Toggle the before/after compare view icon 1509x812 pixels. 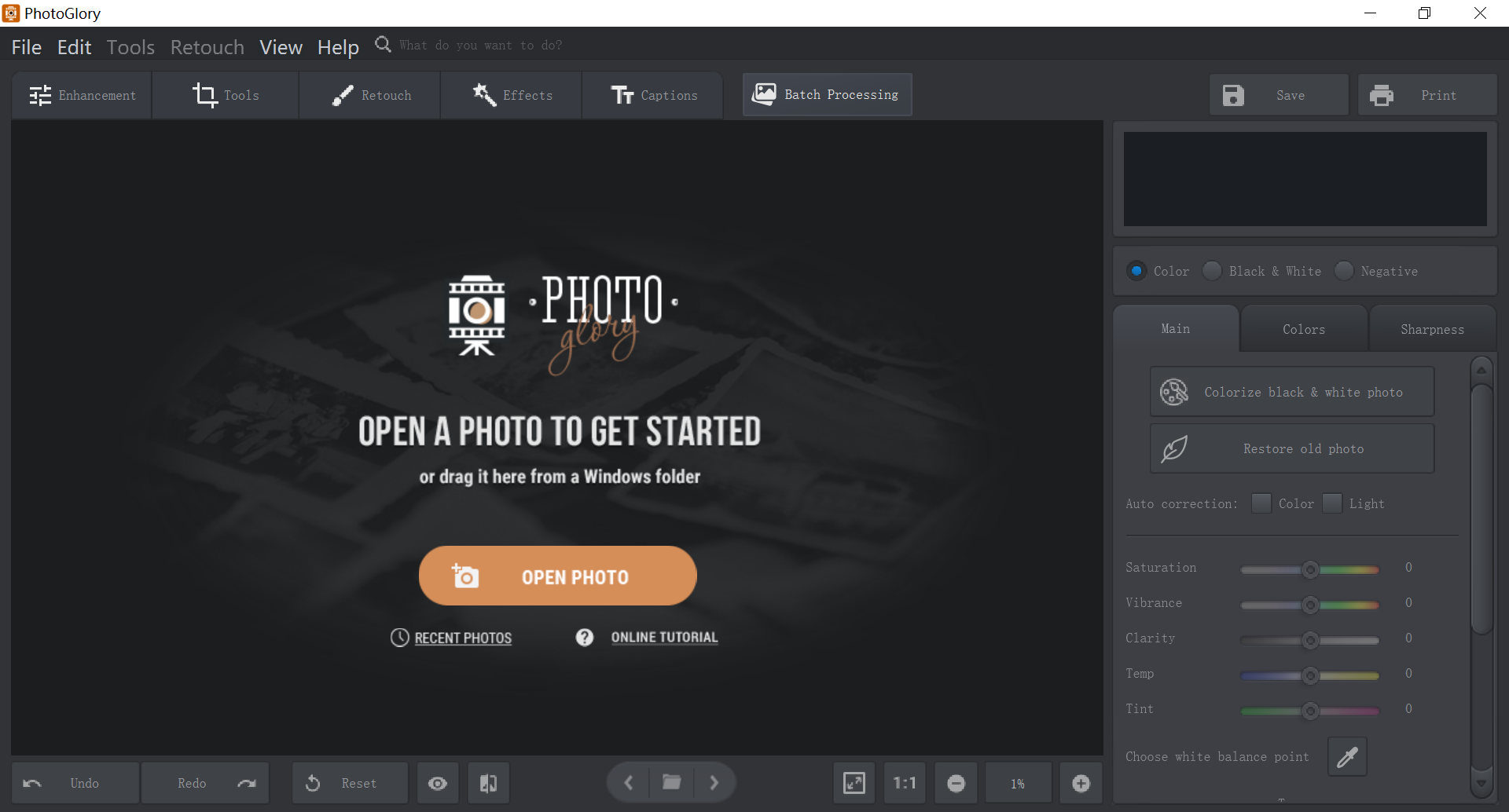click(x=488, y=783)
